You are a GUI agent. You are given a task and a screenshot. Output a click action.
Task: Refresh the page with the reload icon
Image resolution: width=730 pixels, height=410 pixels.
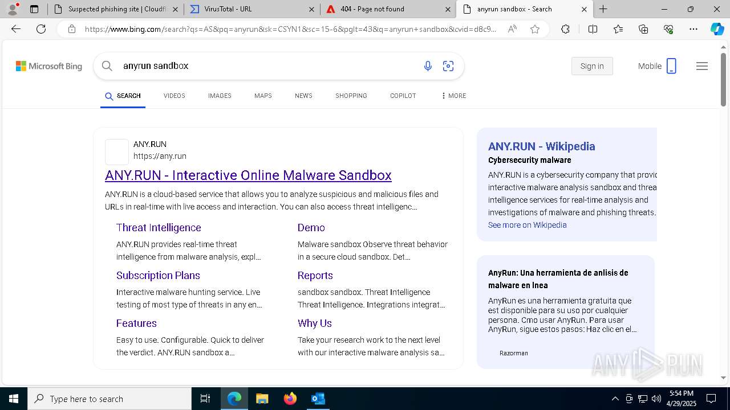(x=41, y=29)
